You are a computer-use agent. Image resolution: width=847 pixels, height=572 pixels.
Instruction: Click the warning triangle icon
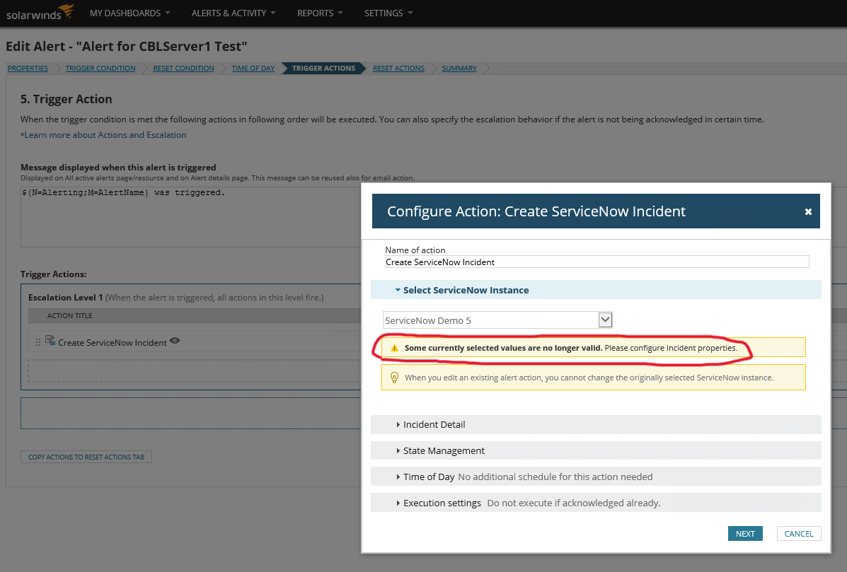[394, 348]
